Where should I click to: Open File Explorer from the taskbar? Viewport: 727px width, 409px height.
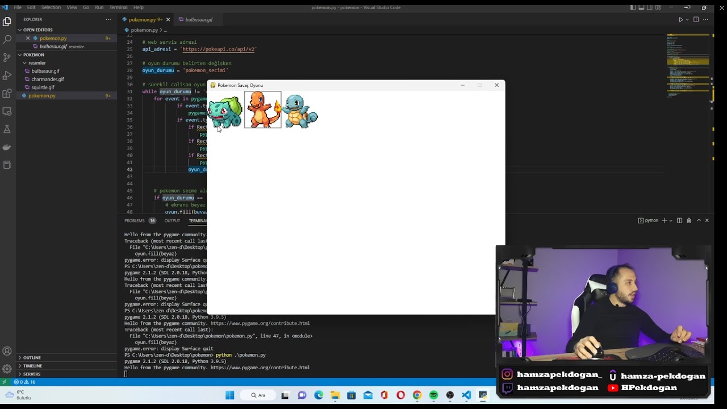[x=335, y=395]
